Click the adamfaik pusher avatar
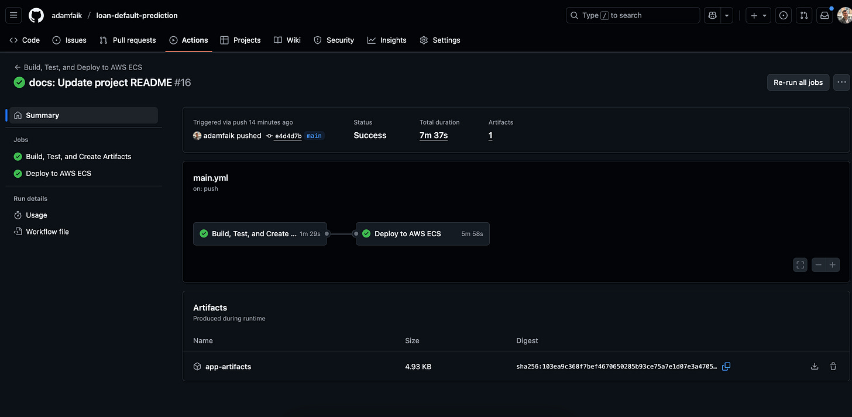The image size is (852, 417). [x=197, y=136]
